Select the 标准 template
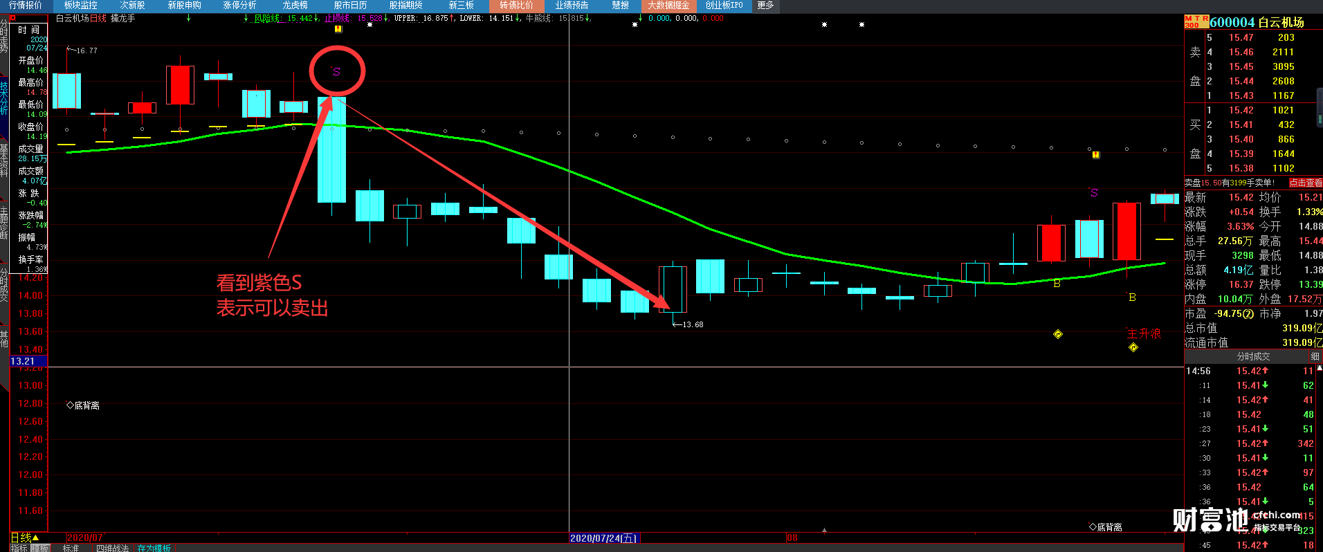Image resolution: width=1323 pixels, height=552 pixels. pos(71,548)
